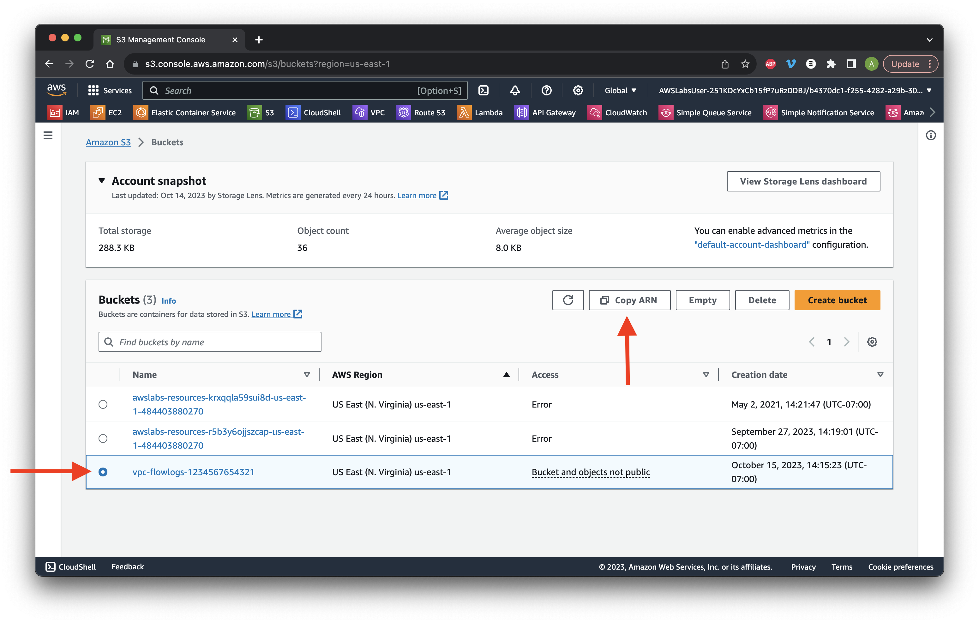979x623 pixels.
Task: Open Cookie preferences in the footer
Action: 901,567
